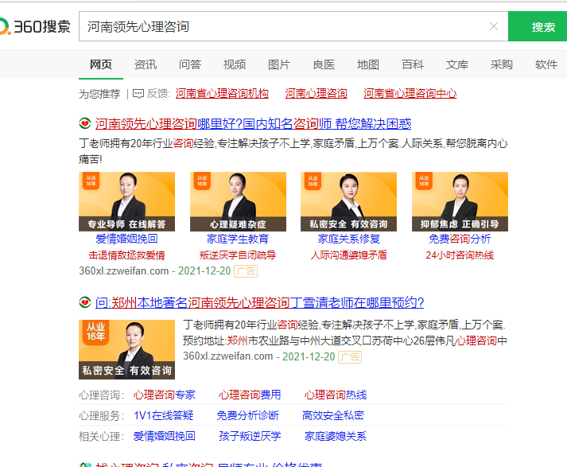Open the 家庭学生教育 link
Image resolution: width=567 pixels, height=467 pixels.
tap(238, 239)
